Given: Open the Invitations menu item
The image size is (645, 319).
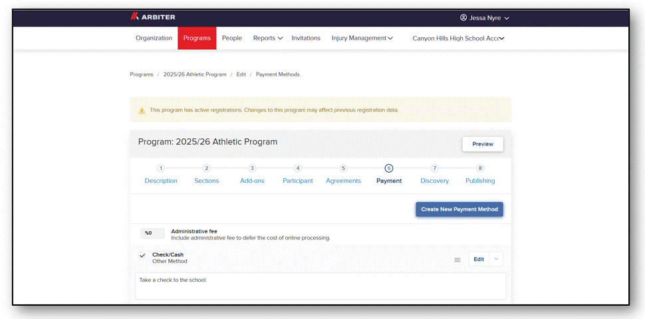Looking at the screenshot, I should (x=306, y=38).
